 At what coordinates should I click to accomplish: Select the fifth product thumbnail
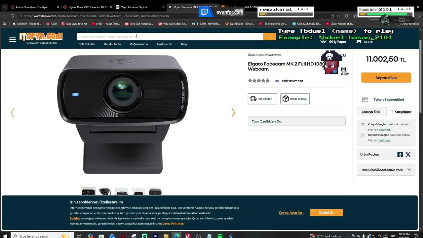(155, 192)
